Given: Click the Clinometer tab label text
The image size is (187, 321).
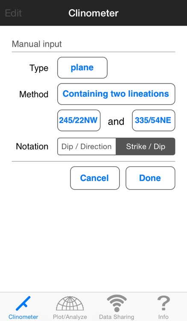Looking at the screenshot, I should click(23, 317).
